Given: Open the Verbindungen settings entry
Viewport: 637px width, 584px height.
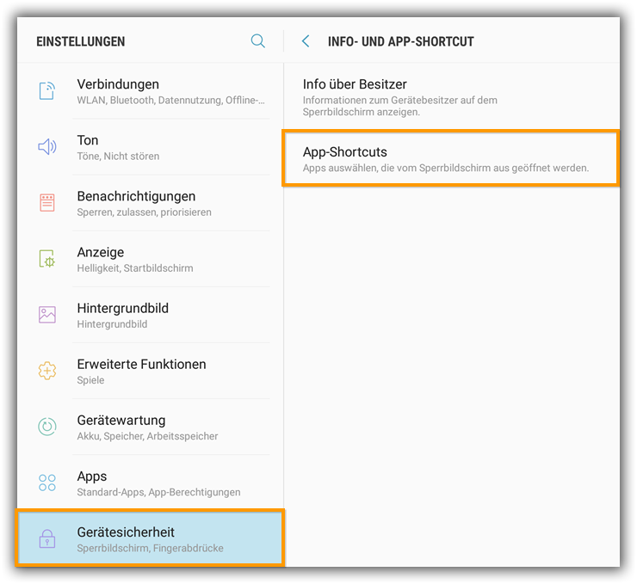Looking at the screenshot, I should click(x=151, y=91).
